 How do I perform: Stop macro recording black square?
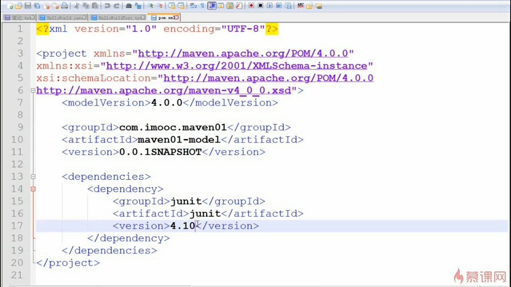[260, 6]
